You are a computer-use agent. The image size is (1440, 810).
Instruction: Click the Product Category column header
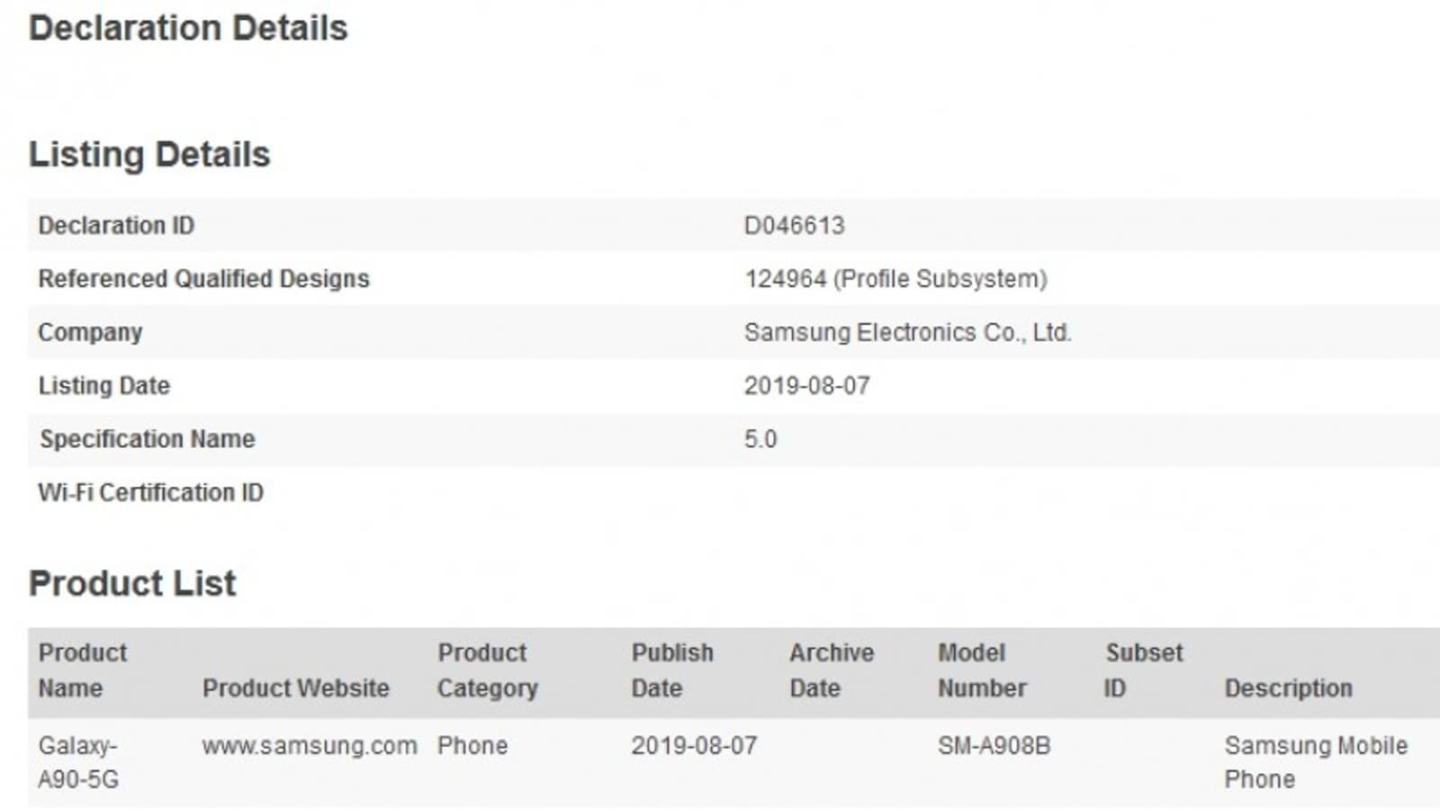tap(487, 670)
